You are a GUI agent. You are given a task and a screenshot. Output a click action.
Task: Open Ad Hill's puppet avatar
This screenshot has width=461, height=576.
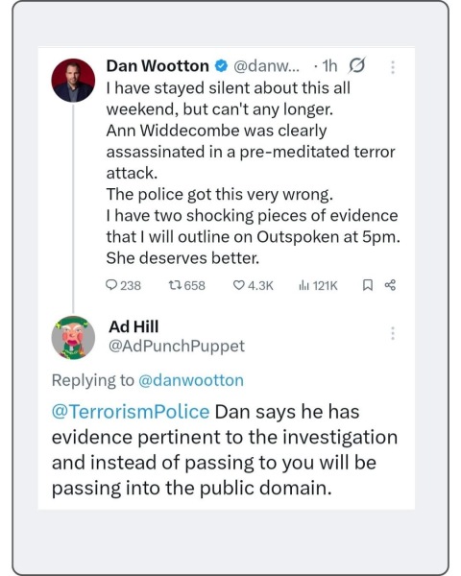[73, 337]
